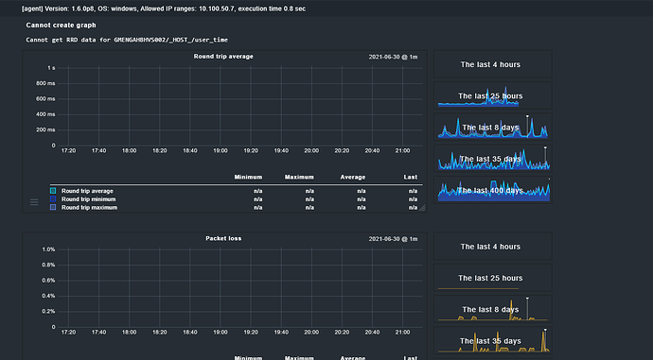Image resolution: width=653 pixels, height=360 pixels.
Task: Click the 'Last' column header in Round trip legend
Action: click(x=410, y=177)
